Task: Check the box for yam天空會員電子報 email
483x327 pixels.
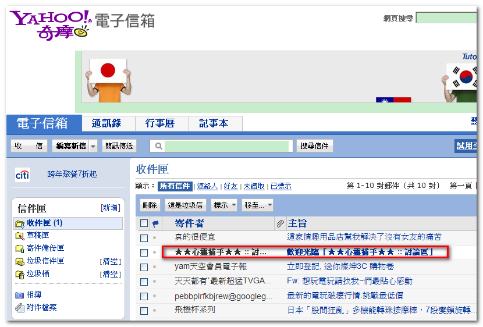Action: click(x=144, y=267)
